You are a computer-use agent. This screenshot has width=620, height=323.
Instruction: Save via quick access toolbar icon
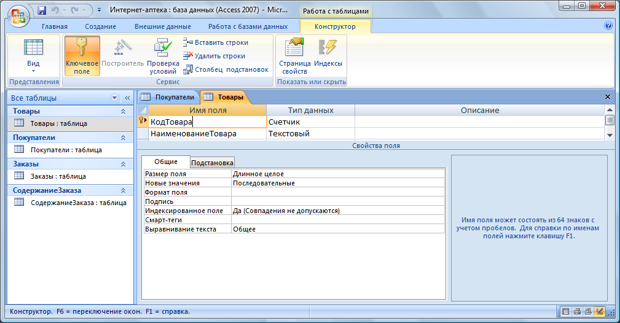tap(42, 10)
